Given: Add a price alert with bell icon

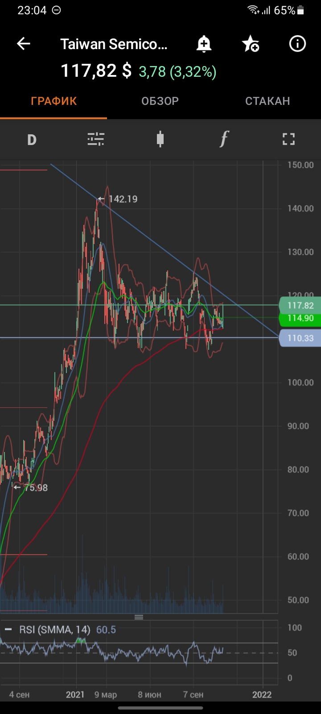Looking at the screenshot, I should click(x=204, y=44).
